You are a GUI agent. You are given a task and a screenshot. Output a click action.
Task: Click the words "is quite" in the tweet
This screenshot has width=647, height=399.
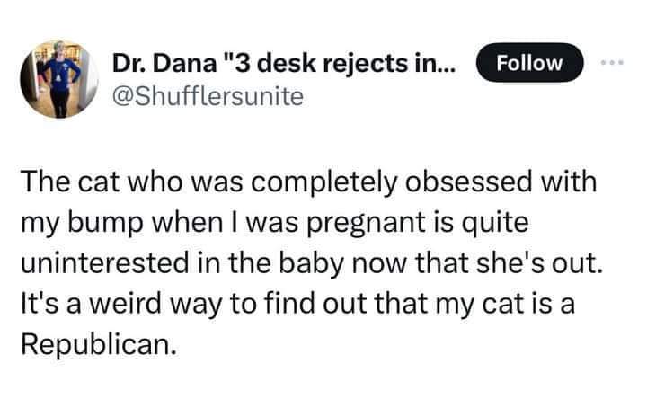pyautogui.click(x=481, y=223)
